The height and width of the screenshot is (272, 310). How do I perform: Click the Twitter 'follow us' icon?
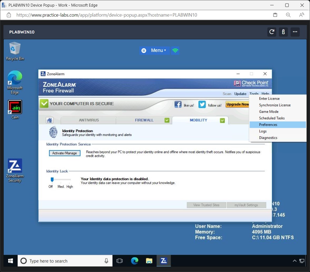click(202, 104)
